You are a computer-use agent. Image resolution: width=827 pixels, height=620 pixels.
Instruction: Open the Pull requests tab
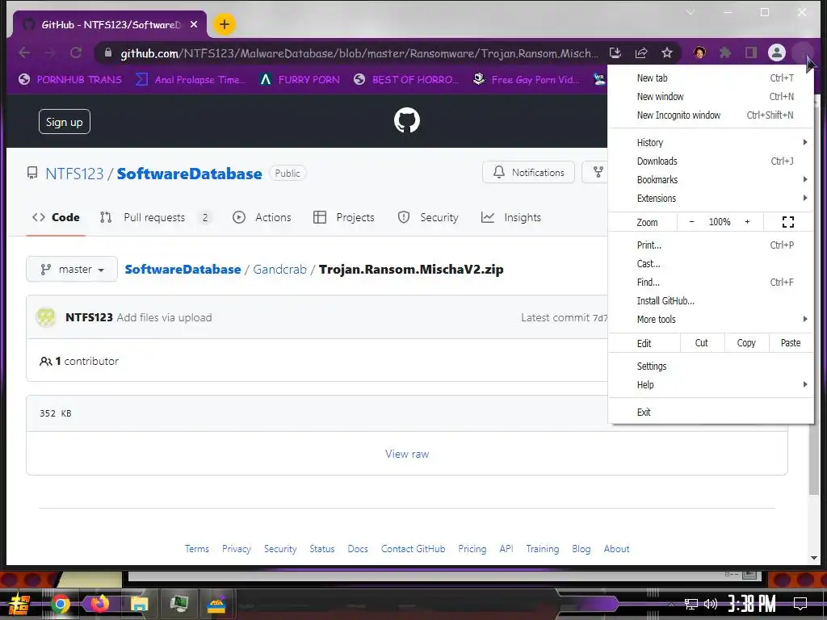click(156, 217)
